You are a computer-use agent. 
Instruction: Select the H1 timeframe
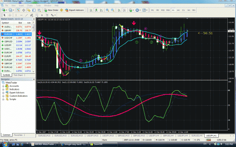tap(173, 10)
